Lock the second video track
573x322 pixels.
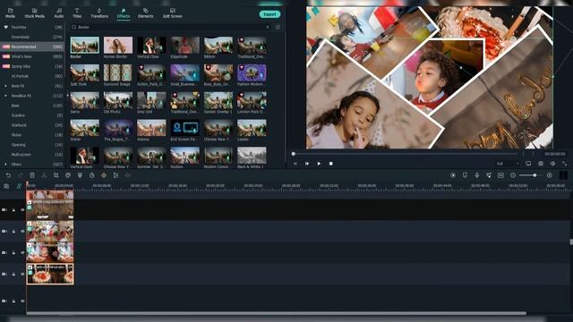tap(14, 231)
